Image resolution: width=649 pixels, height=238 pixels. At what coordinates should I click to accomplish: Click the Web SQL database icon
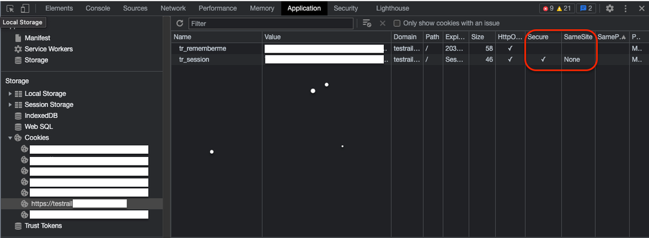pos(18,127)
